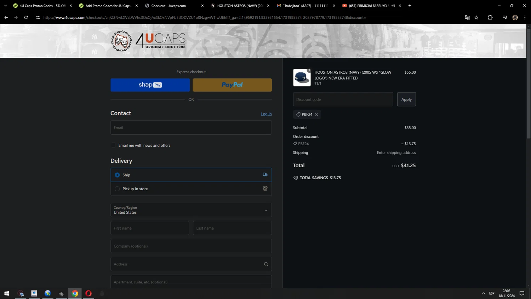531x299 pixels.
Task: Open the browser extensions puzzle icon
Action: 490,17
